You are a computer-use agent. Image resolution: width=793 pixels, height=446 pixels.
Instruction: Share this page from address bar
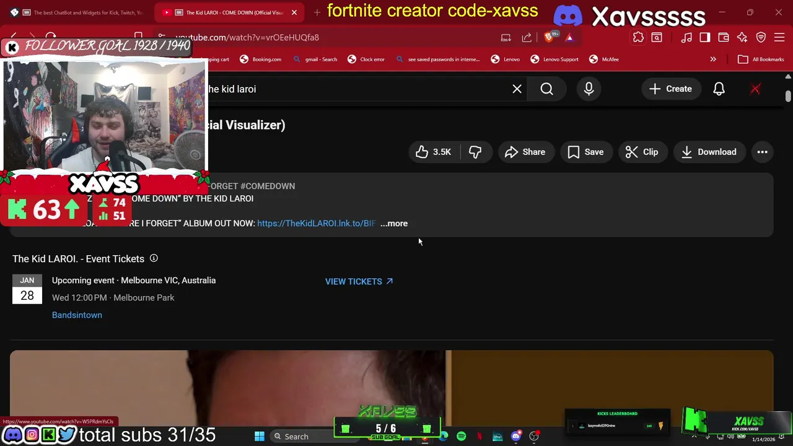point(527,37)
